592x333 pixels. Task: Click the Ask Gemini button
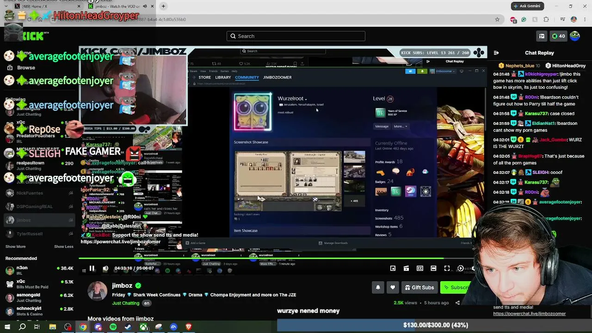coord(527,6)
